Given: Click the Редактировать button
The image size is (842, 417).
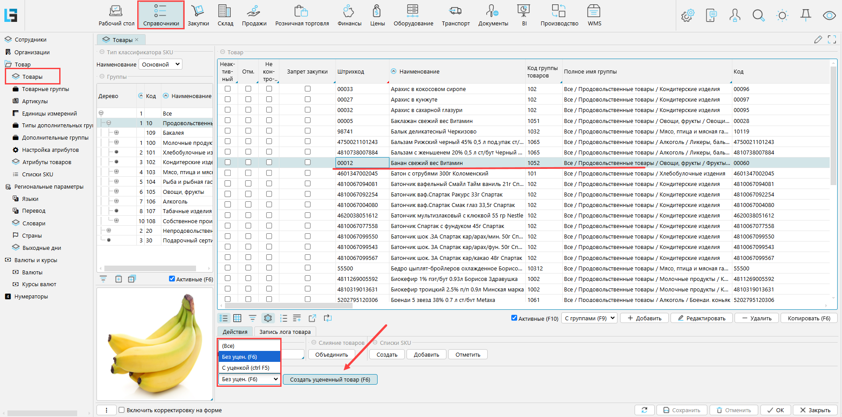Looking at the screenshot, I should (x=701, y=318).
